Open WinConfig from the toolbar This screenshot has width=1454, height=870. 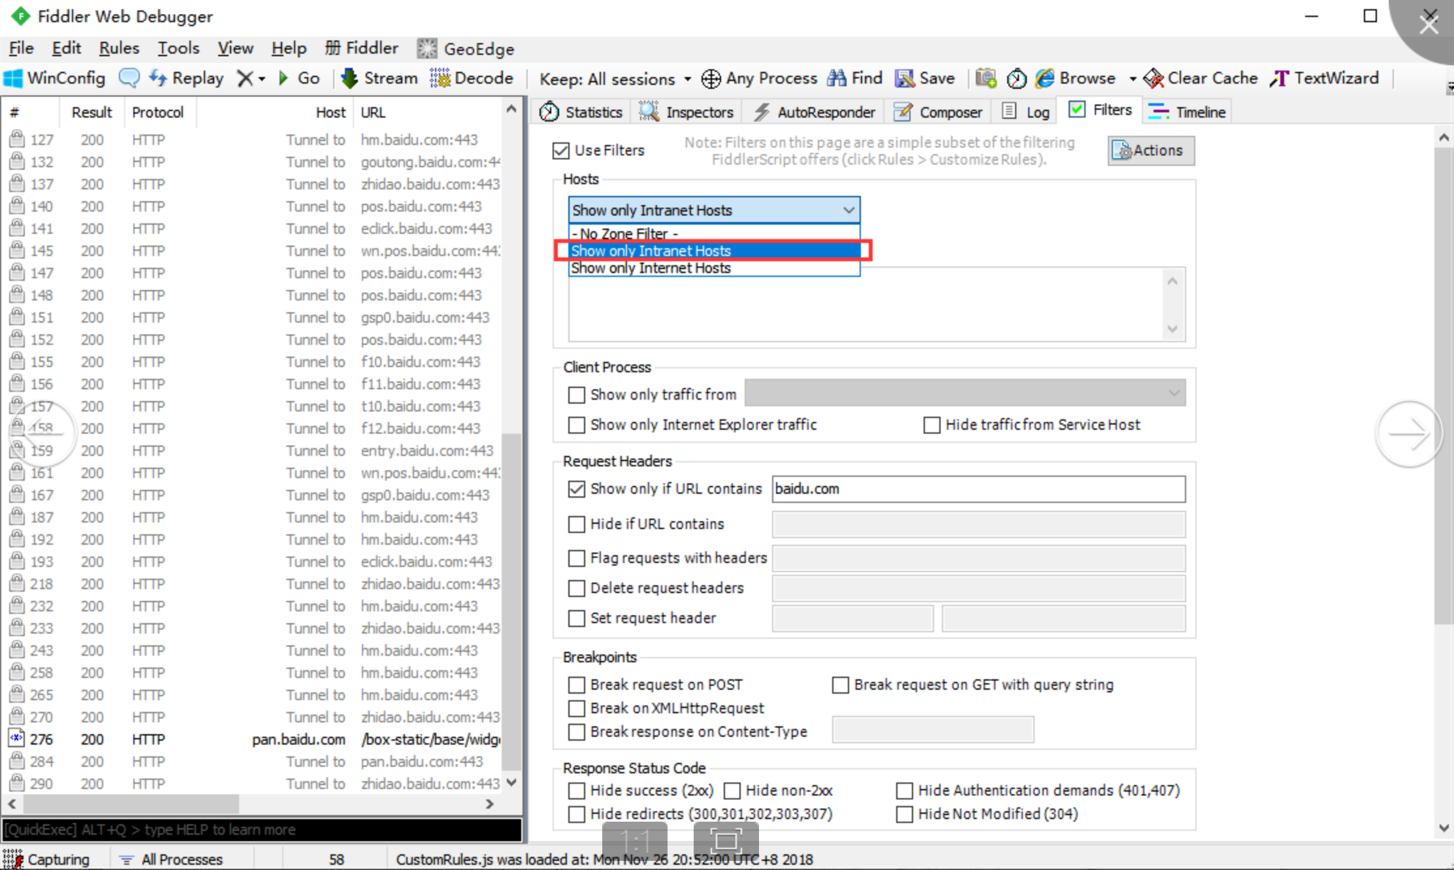point(54,78)
